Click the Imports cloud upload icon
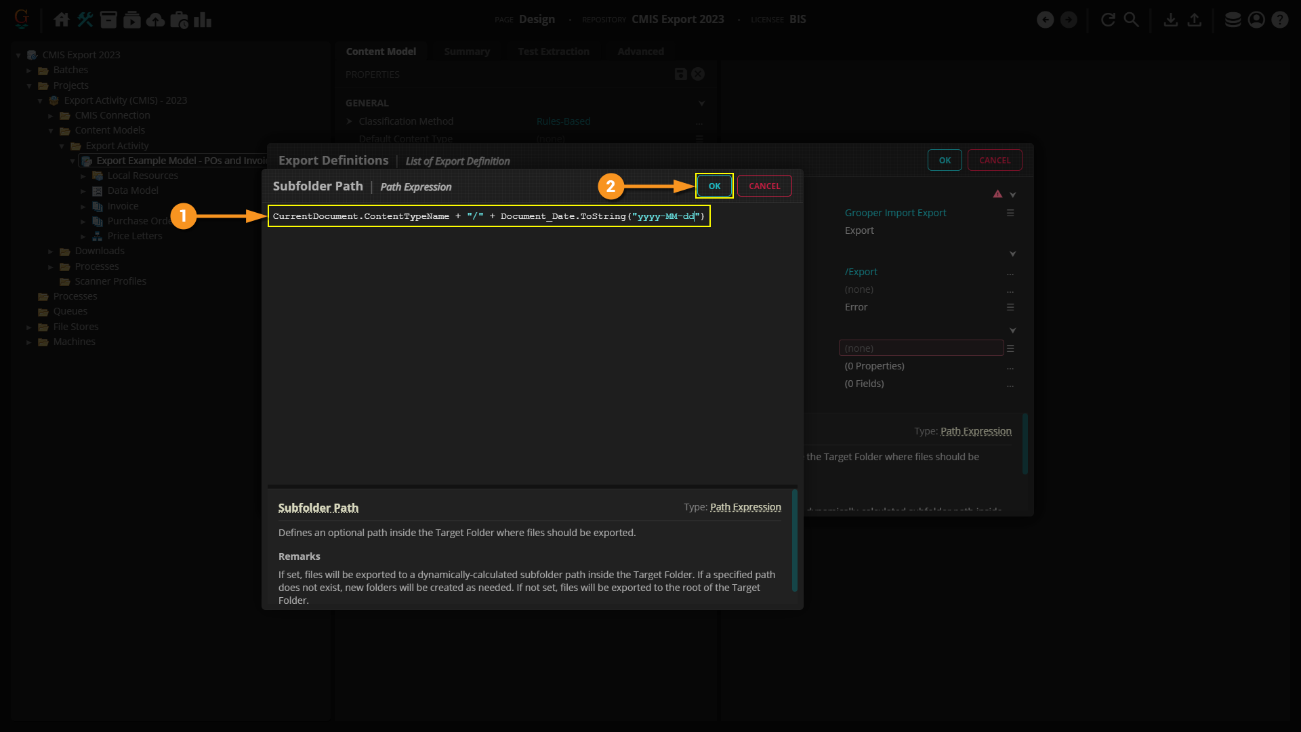 (x=155, y=20)
